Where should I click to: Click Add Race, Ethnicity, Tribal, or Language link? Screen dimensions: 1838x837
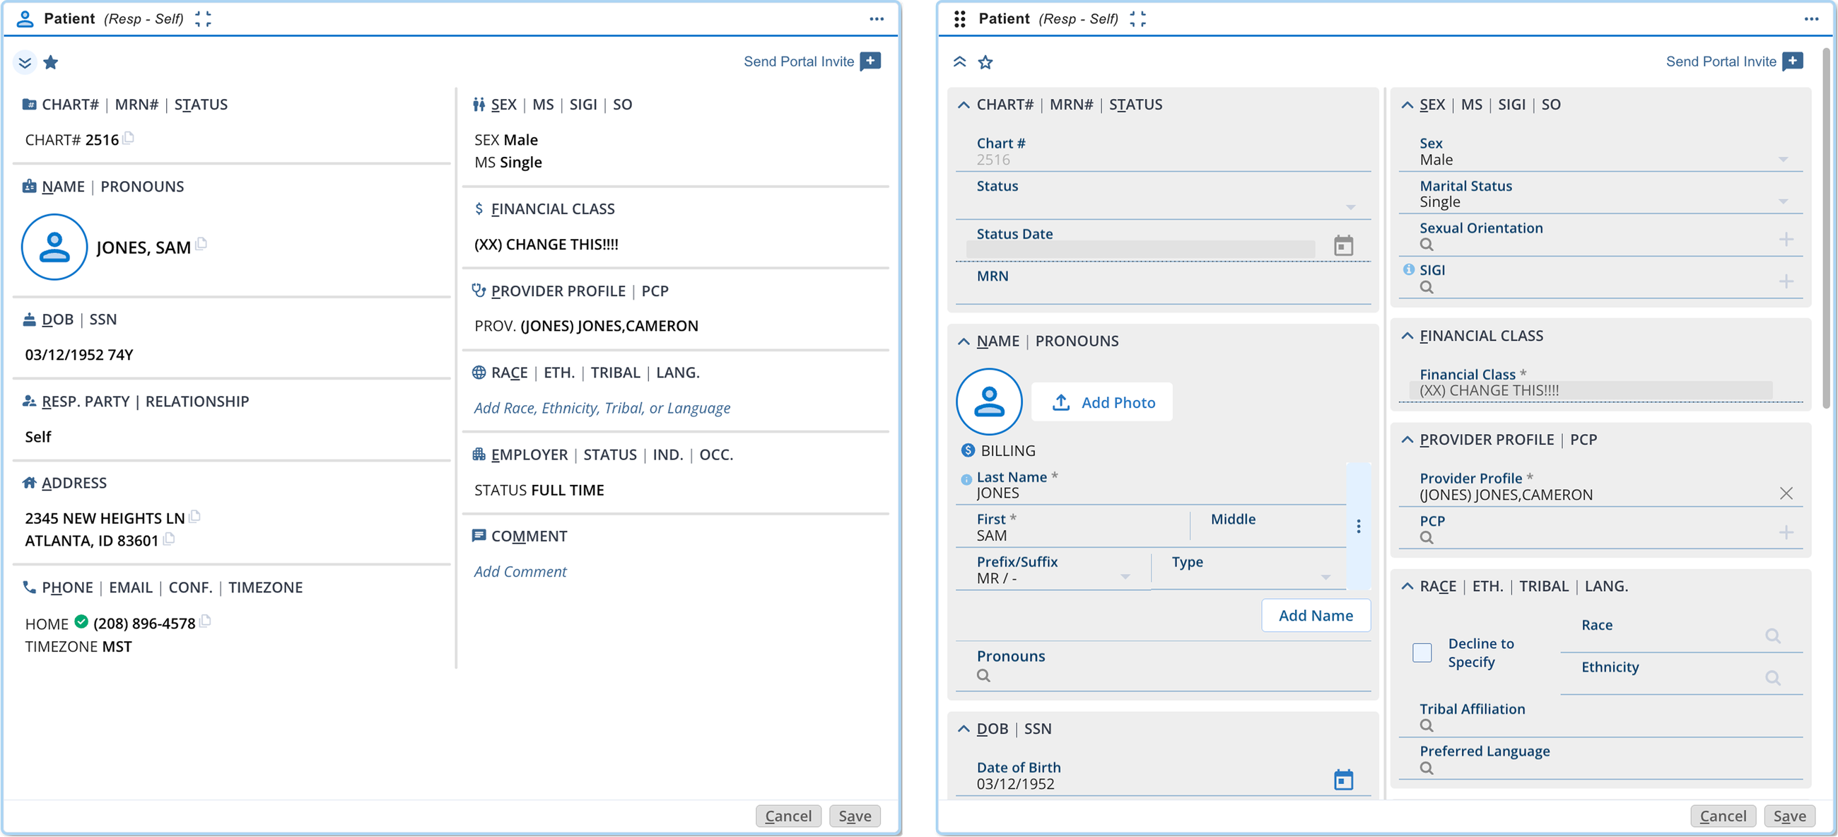point(602,408)
